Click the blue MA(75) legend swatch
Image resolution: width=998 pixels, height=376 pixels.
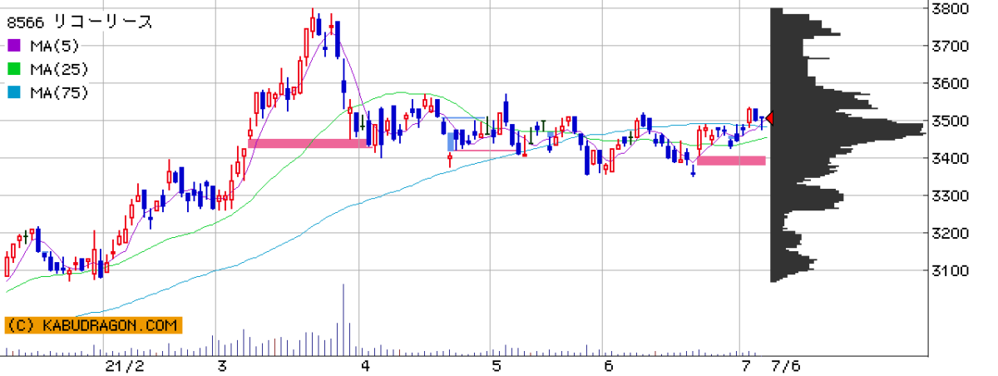[x=13, y=92]
